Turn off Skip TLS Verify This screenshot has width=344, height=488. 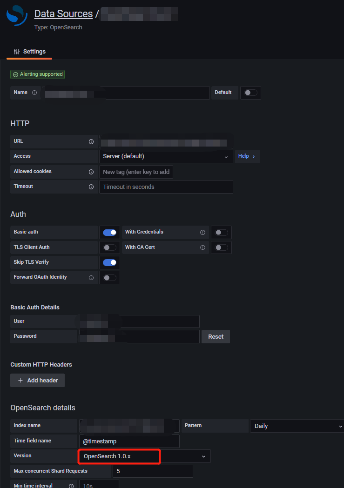[109, 262]
